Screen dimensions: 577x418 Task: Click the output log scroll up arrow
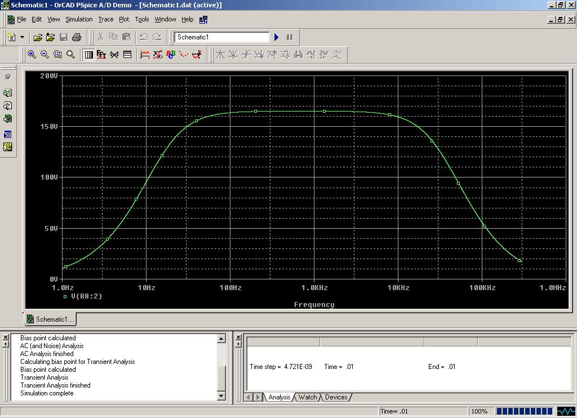(x=221, y=339)
